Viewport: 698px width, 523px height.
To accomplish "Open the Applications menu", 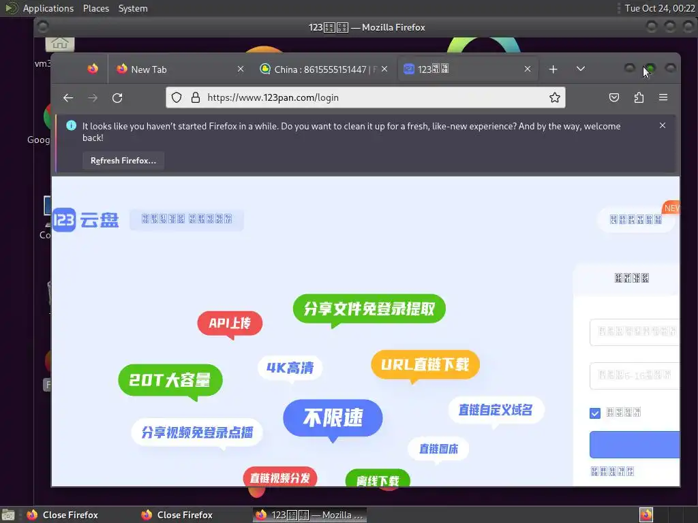I will 48,8.
